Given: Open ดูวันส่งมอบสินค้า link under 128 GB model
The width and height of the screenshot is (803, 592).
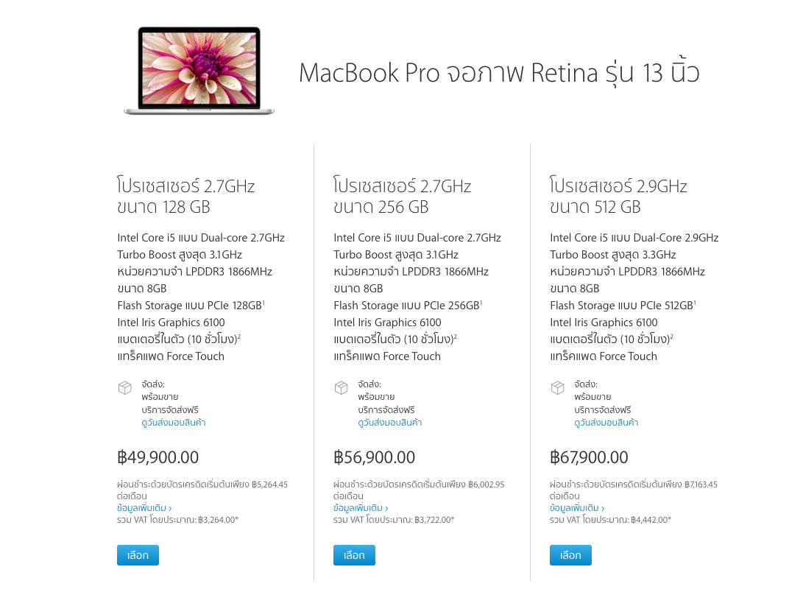Looking at the screenshot, I should [x=174, y=423].
